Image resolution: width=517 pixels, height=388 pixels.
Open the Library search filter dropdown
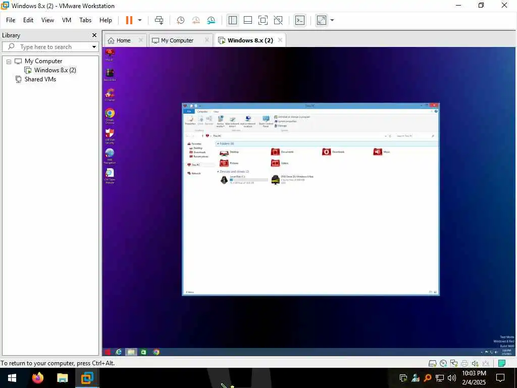pyautogui.click(x=94, y=47)
